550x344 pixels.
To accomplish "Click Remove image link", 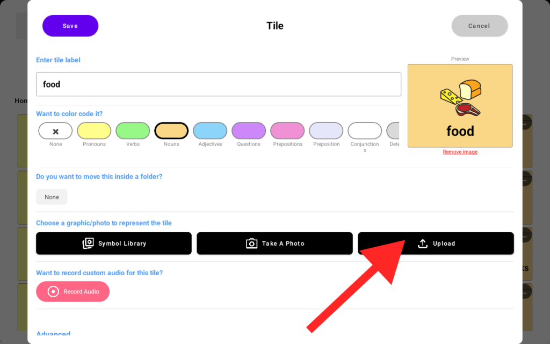I will coord(460,152).
